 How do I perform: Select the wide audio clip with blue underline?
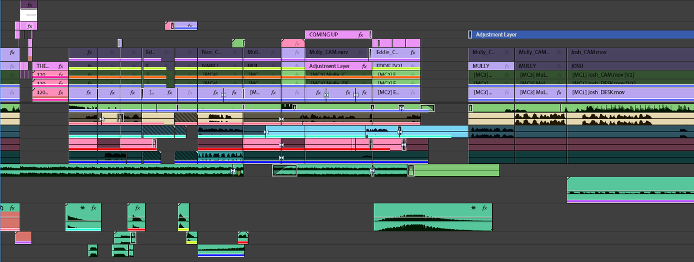(220, 250)
